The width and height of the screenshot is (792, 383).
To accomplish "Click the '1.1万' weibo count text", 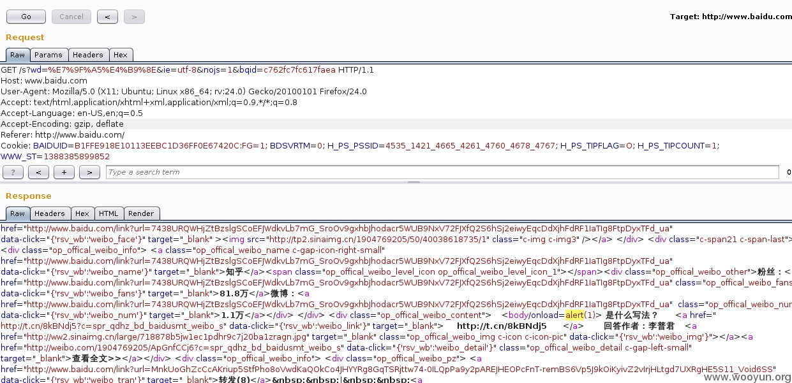I will [x=234, y=315].
